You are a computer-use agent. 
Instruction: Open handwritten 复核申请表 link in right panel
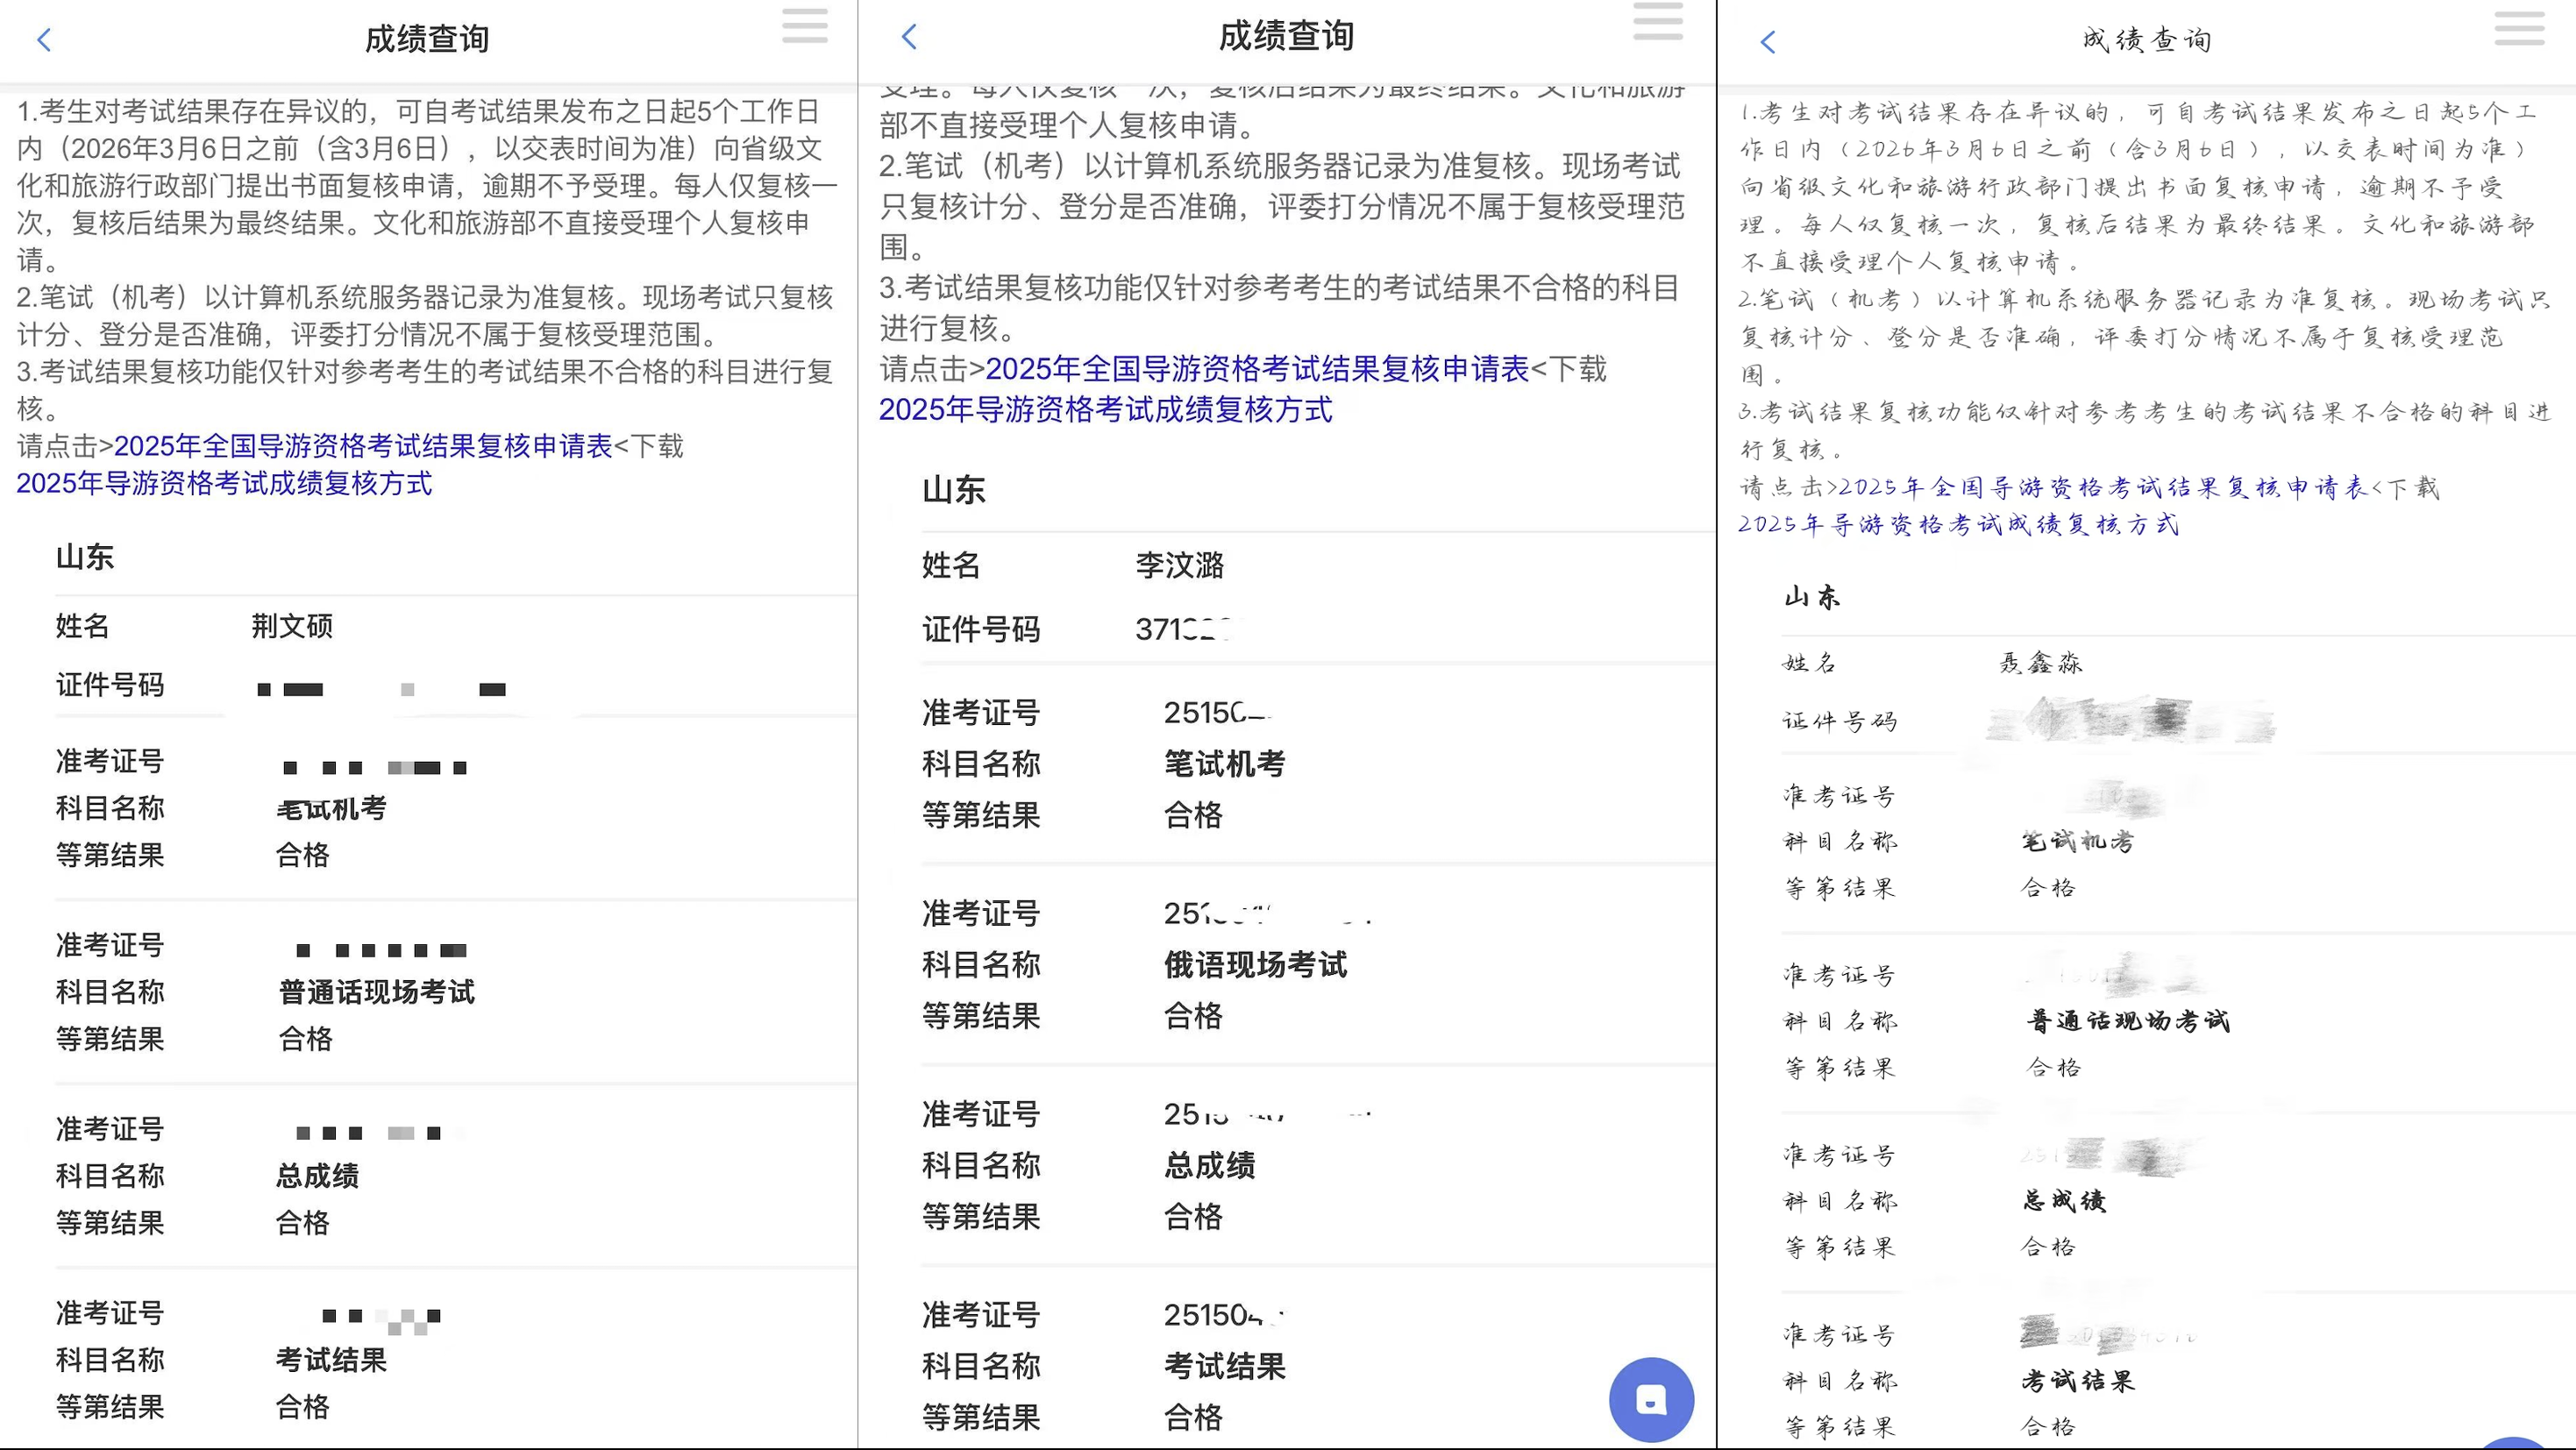point(2103,487)
